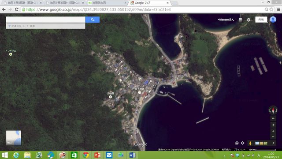Go back with the browser back arrow
Screen dimensions: 282x159
click(4, 9)
